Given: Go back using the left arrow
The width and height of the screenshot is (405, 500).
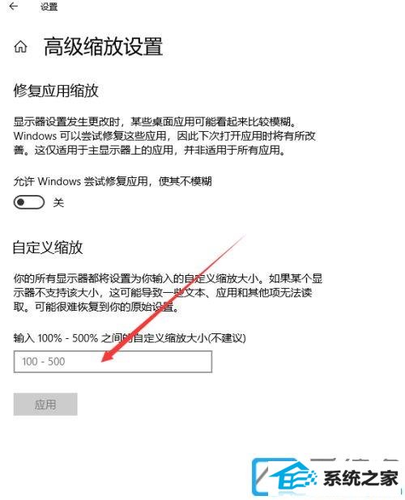Looking at the screenshot, I should [x=13, y=6].
